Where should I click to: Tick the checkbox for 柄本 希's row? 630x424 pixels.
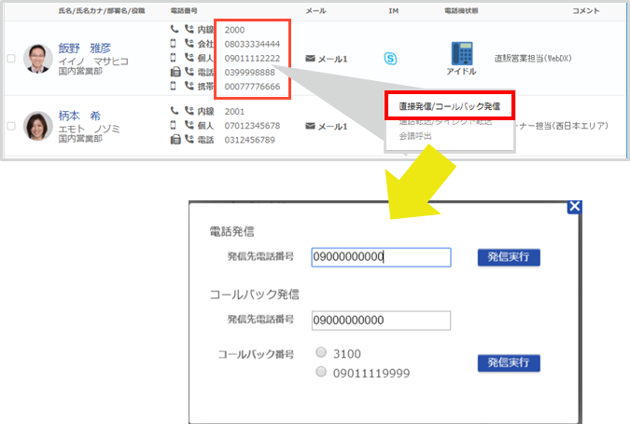point(11,126)
